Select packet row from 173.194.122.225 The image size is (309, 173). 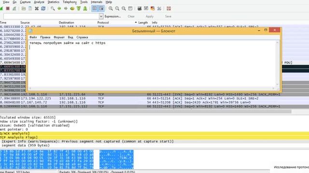coord(154,98)
